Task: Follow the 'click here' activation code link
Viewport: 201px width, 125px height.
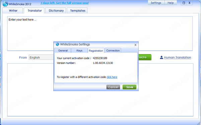Action: pos(112,77)
